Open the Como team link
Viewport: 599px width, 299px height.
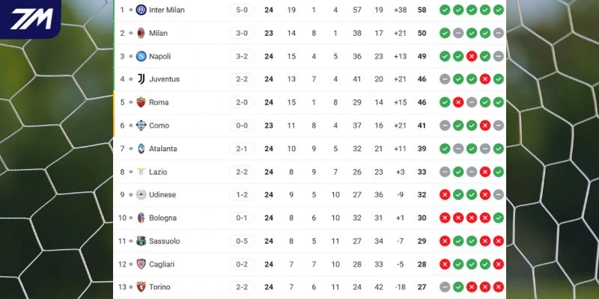tap(157, 126)
